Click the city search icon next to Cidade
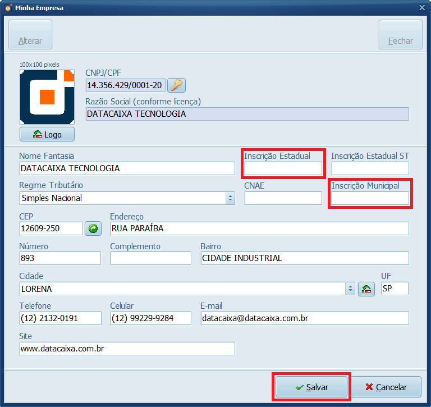 (x=366, y=289)
